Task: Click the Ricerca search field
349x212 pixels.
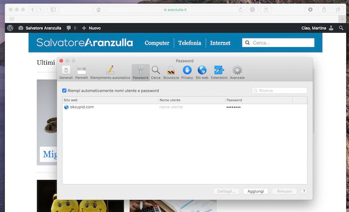Action: tap(280, 91)
